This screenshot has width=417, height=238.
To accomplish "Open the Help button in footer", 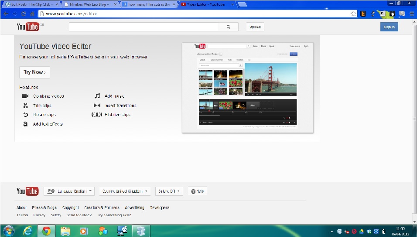I will click(x=197, y=191).
